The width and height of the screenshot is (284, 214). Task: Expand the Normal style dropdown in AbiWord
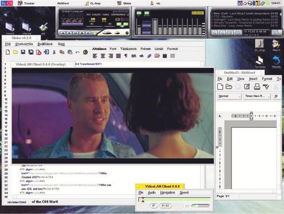(x=229, y=96)
